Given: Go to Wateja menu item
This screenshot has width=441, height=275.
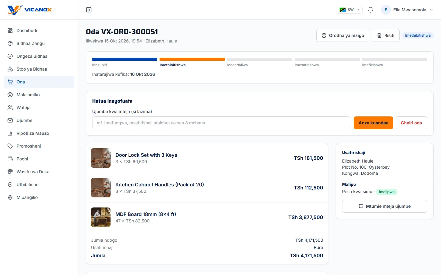Looking at the screenshot, I should pos(39,108).
